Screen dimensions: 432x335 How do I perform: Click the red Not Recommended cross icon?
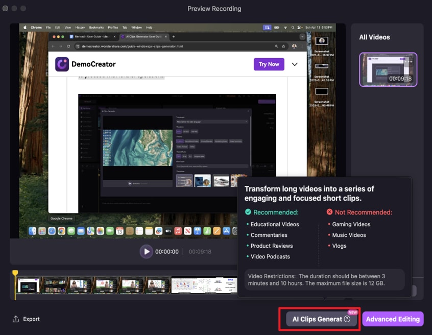(x=329, y=212)
